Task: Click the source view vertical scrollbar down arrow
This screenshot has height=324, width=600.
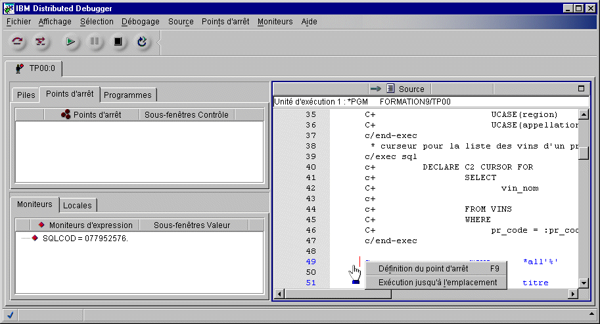Action: click(x=584, y=283)
